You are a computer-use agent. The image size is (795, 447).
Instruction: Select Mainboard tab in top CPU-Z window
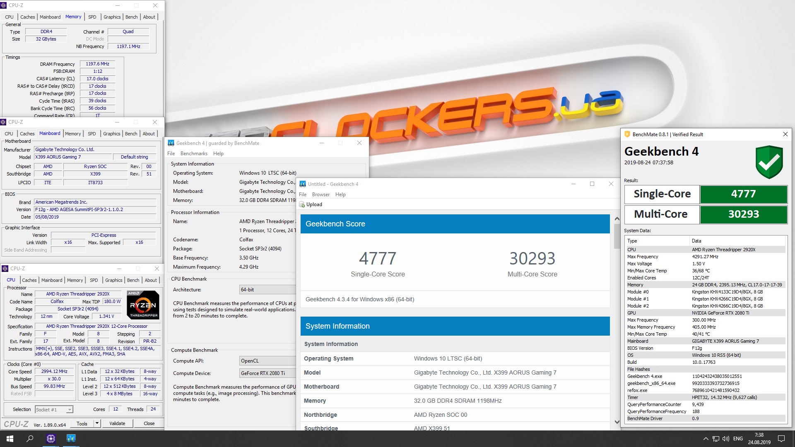pyautogui.click(x=50, y=17)
